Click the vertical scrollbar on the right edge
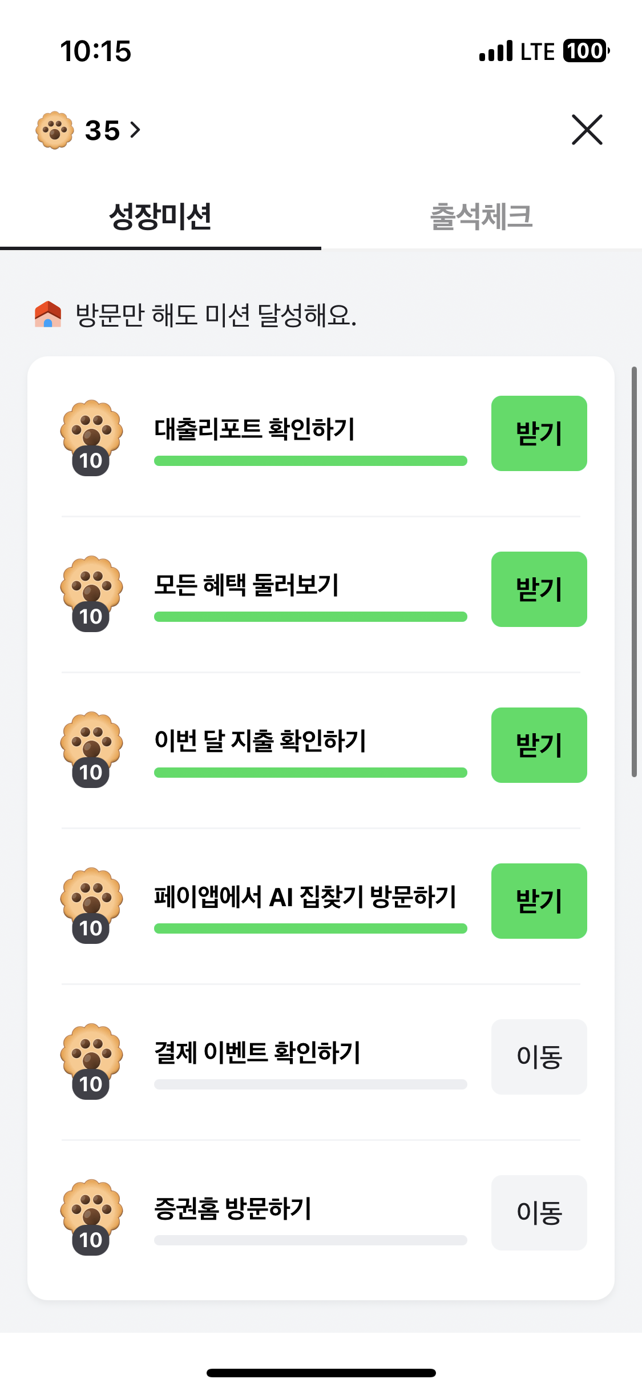Image resolution: width=642 pixels, height=1391 pixels. coord(633,572)
